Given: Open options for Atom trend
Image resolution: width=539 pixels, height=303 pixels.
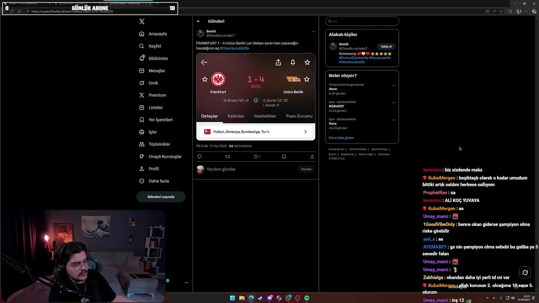Looking at the screenshot, I should tap(393, 85).
